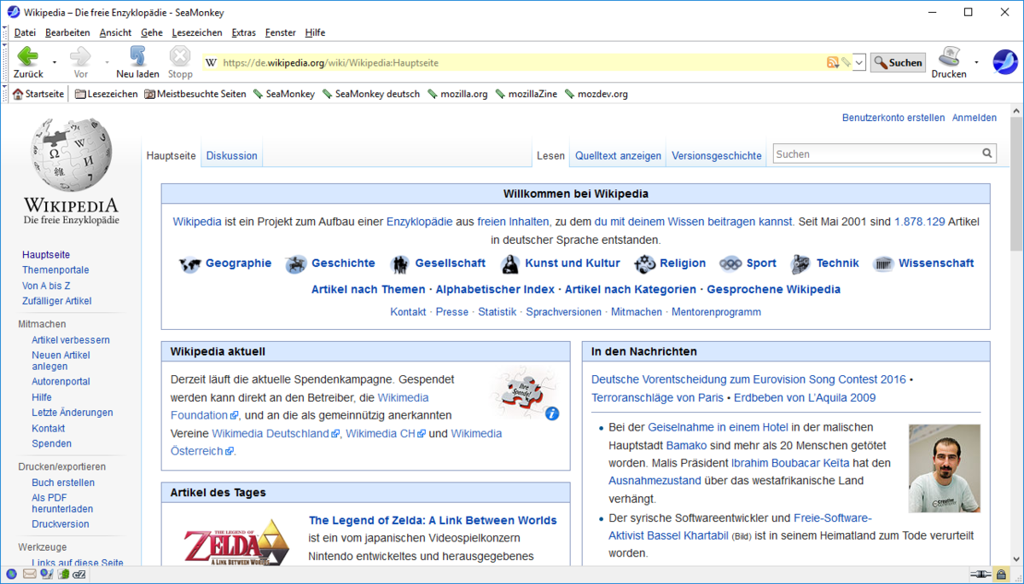Image resolution: width=1024 pixels, height=584 pixels.
Task: Click the Anmelden link
Action: 975,118
